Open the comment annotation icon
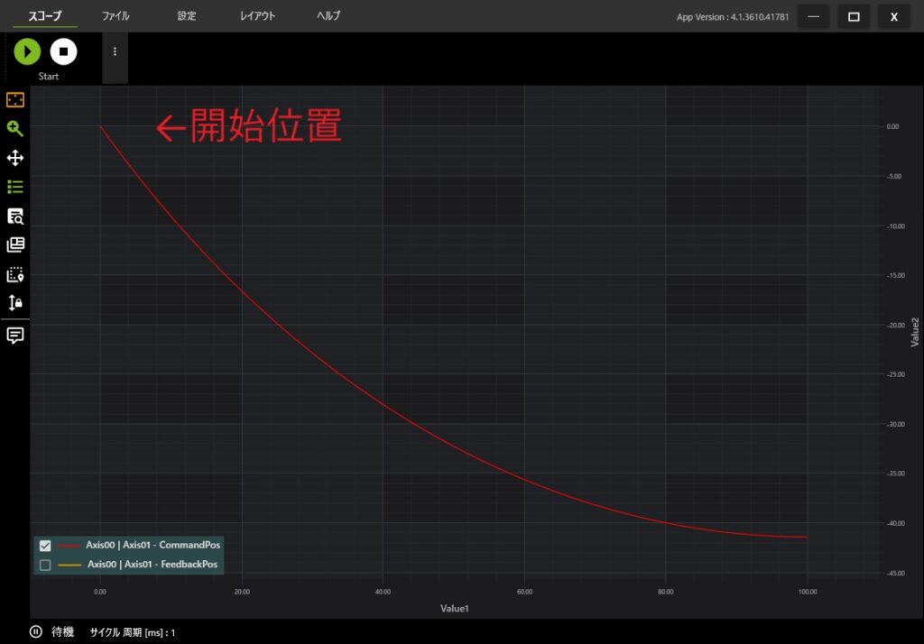Image resolution: width=924 pixels, height=644 pixels. click(15, 335)
